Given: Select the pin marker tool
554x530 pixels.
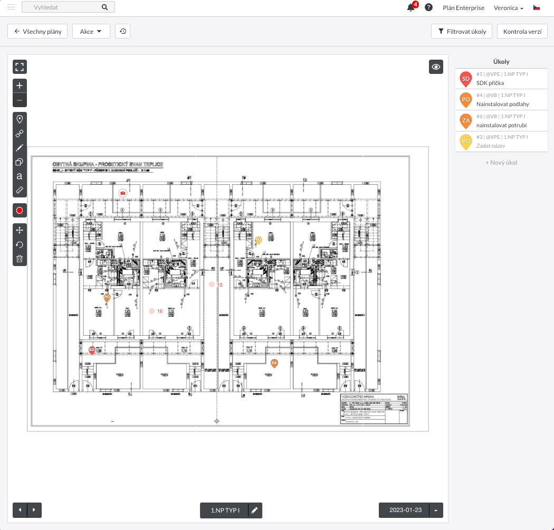Looking at the screenshot, I should pos(20,119).
